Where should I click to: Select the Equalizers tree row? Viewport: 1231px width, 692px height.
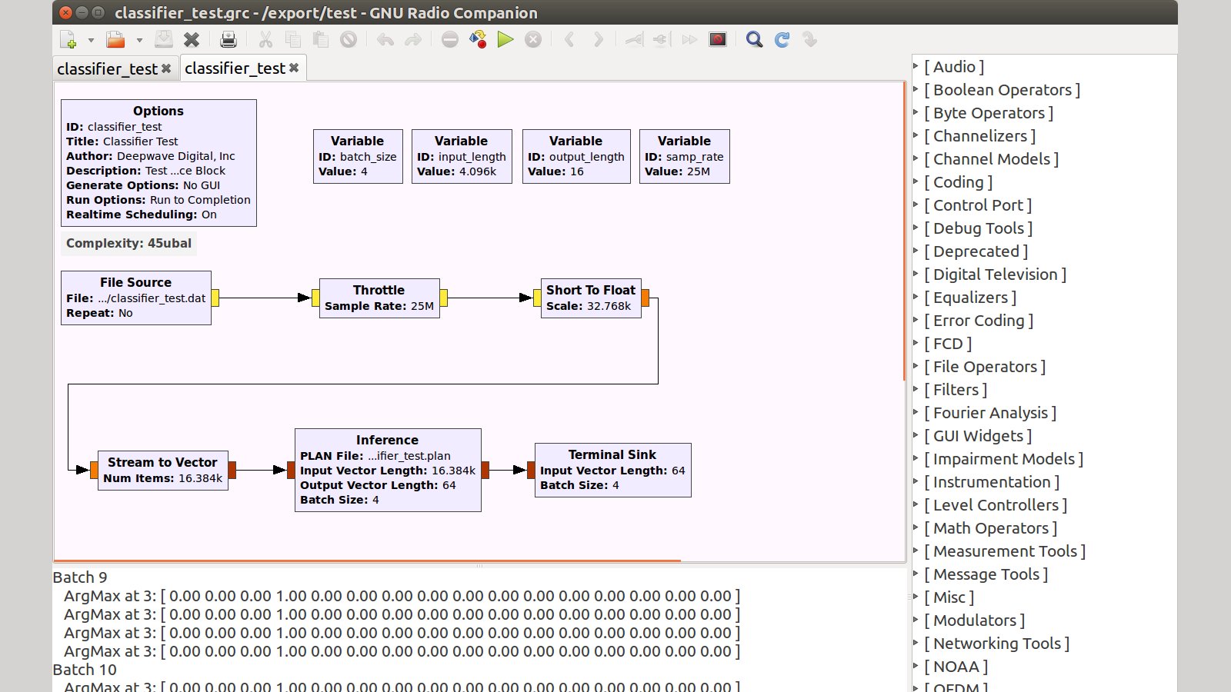point(1044,298)
